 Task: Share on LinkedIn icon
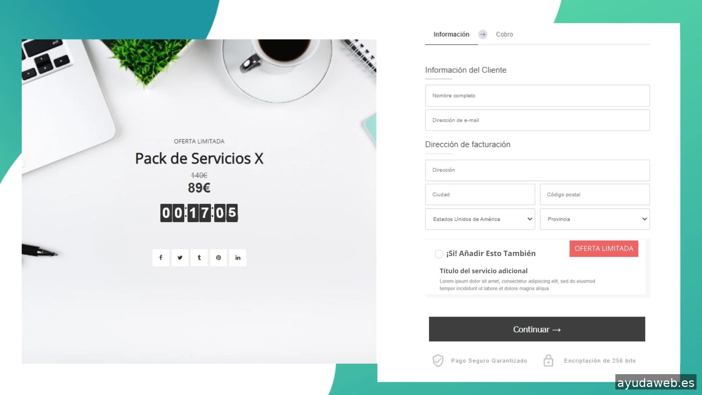click(x=238, y=257)
